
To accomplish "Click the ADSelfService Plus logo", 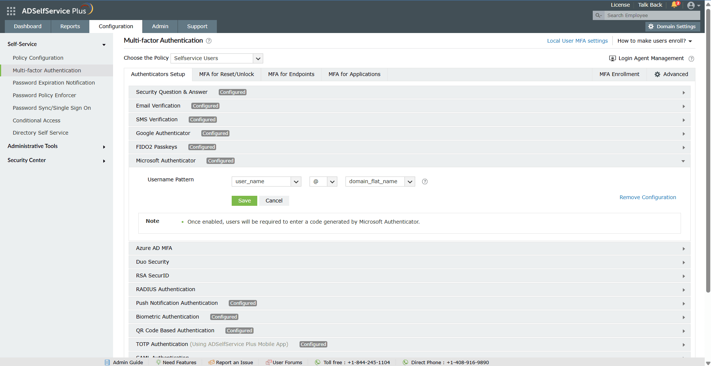I will 57,10.
